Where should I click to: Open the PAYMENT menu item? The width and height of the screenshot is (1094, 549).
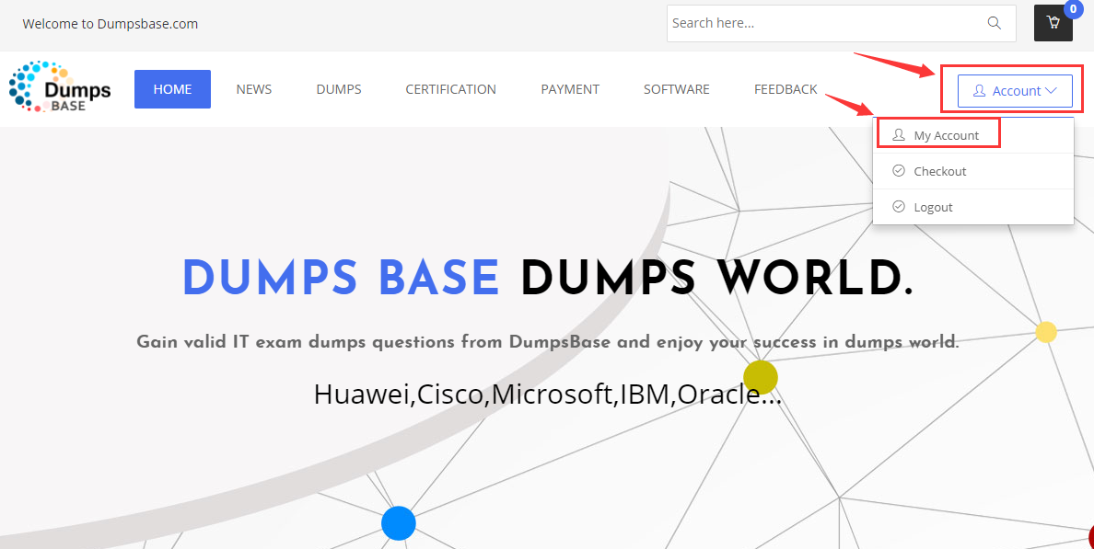[x=570, y=89]
